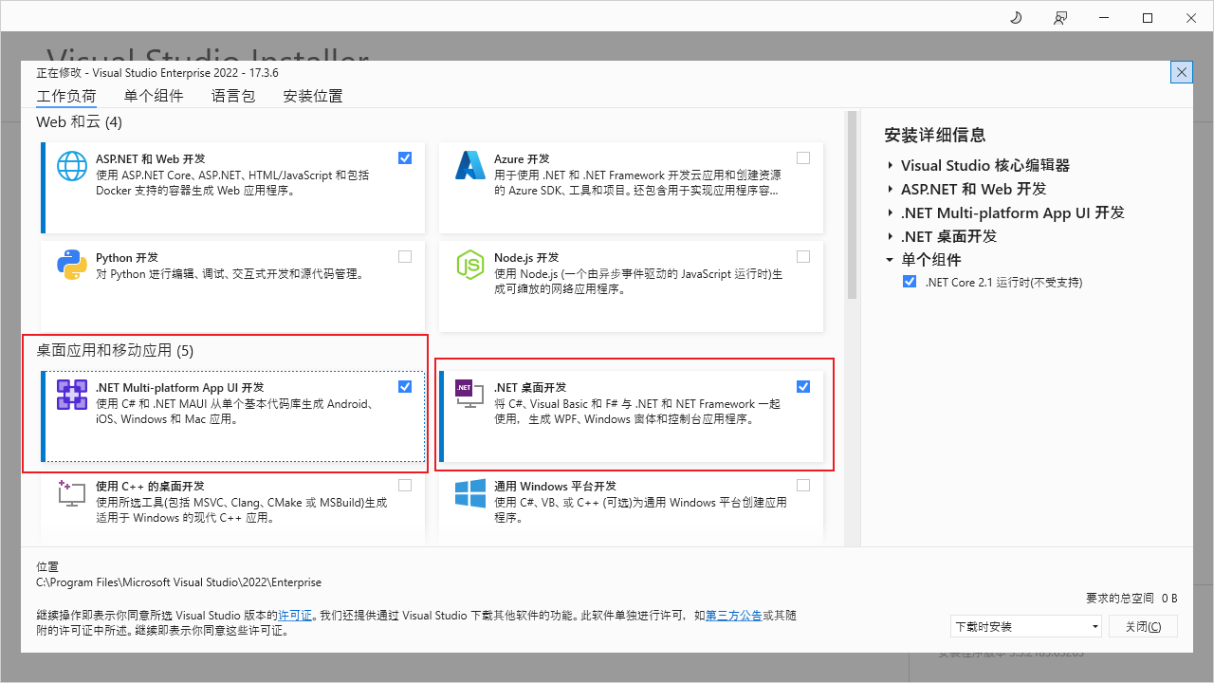Switch to the 语言包 tab
1214x683 pixels.
pos(233,96)
